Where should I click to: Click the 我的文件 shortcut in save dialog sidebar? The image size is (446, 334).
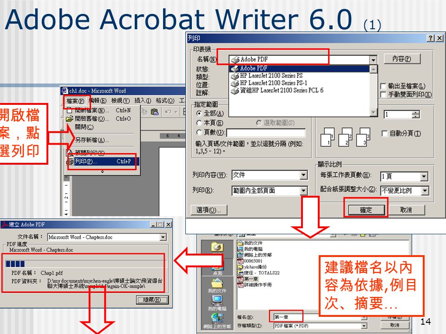coord(217,285)
